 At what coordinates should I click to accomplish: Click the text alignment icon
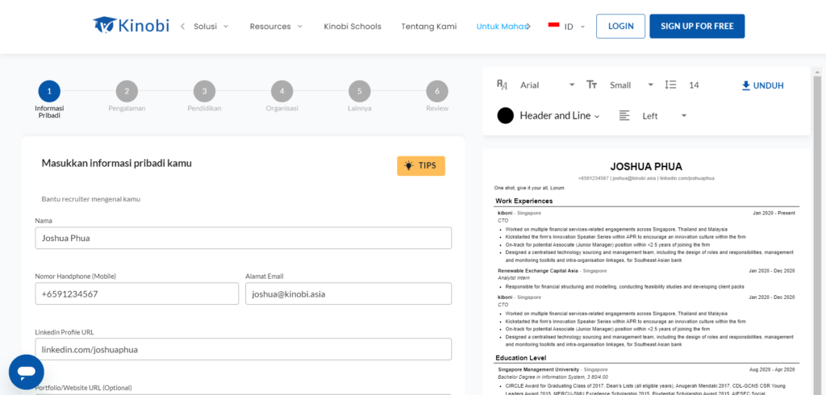point(624,115)
